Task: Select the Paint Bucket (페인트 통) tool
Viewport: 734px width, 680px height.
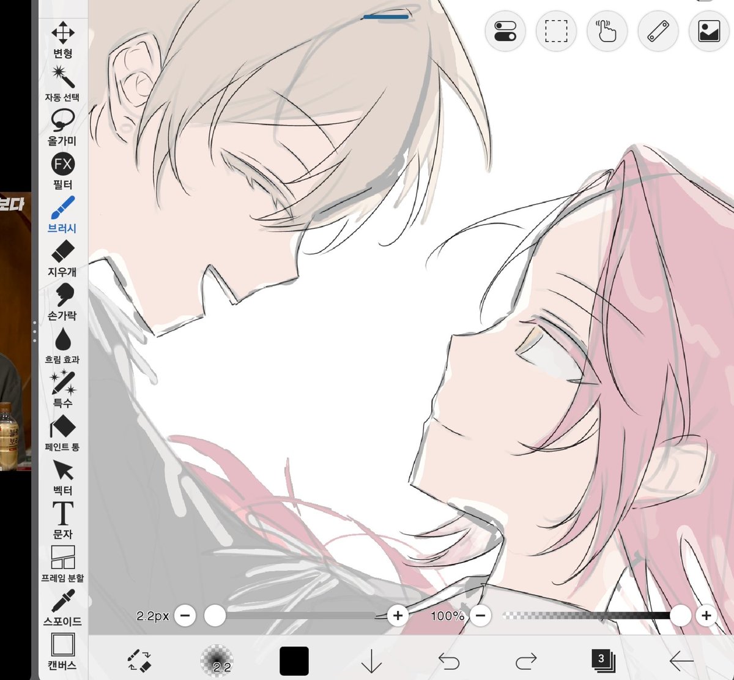Action: [x=63, y=433]
